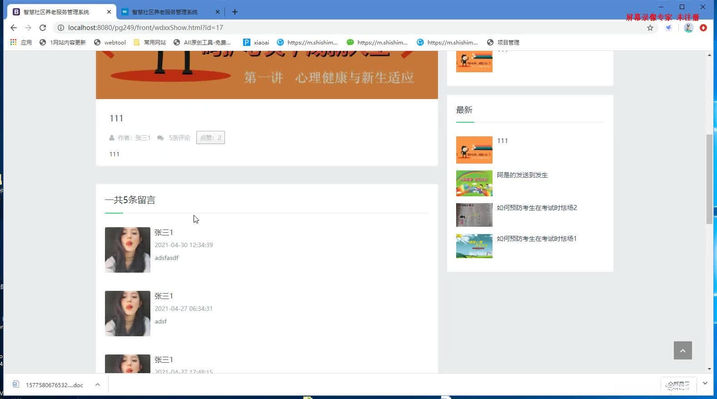Open the first https://m.shishim bookmark
The width and height of the screenshot is (717, 399).
point(307,42)
